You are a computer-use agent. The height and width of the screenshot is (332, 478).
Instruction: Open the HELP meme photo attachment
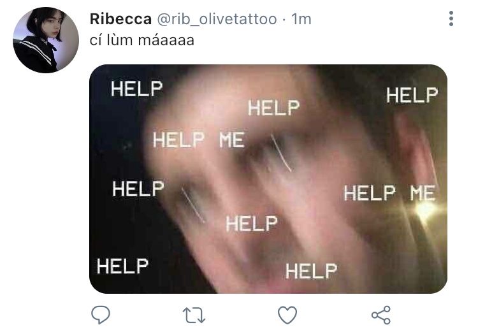tap(268, 179)
